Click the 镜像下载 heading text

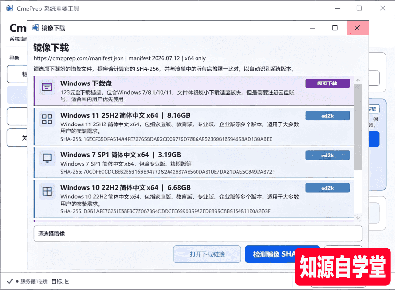[51, 47]
